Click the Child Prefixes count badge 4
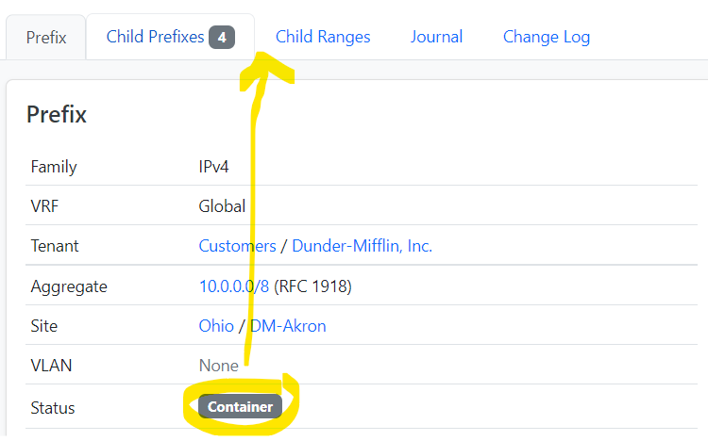The image size is (708, 441). (x=222, y=38)
